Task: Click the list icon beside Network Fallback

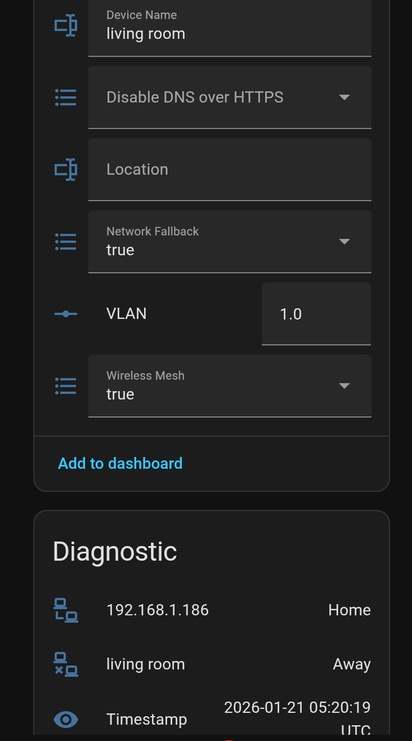Action: [x=66, y=242]
